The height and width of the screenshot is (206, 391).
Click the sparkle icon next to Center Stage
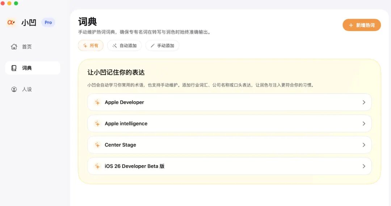click(x=97, y=145)
